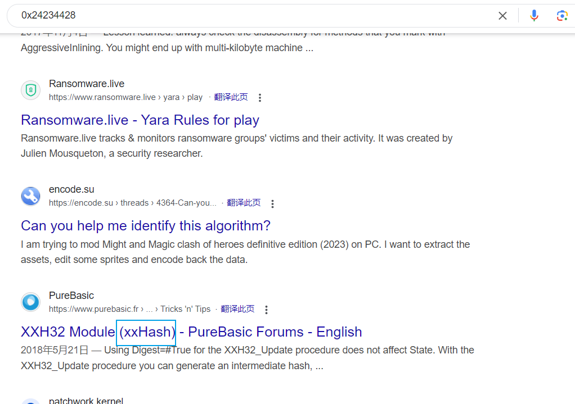Screen dimensions: 575x404
Task: Click the snippet about Might and Magic clash
Action: (x=245, y=252)
